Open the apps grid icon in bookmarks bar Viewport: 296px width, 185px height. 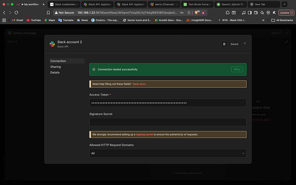[x=4, y=20]
